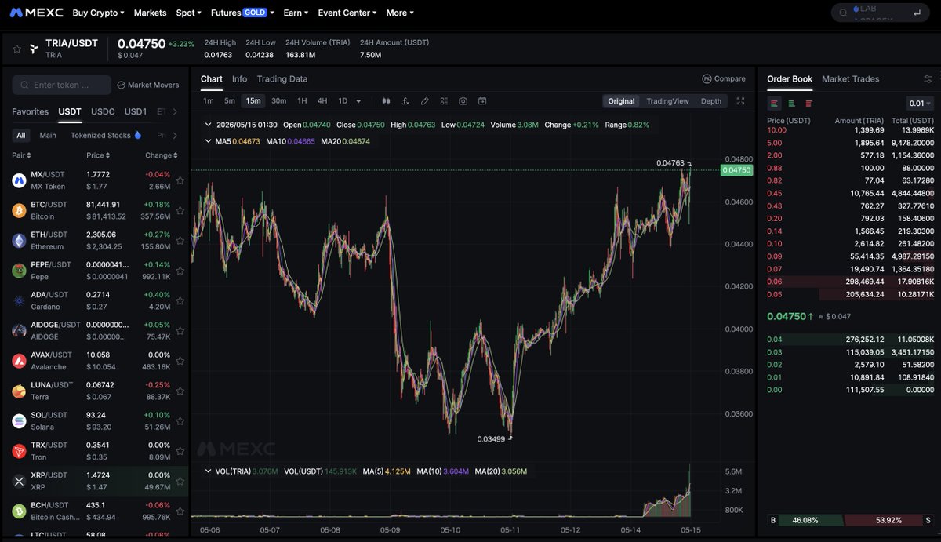941x542 pixels.
Task: Select the 1H timeframe
Action: click(302, 101)
